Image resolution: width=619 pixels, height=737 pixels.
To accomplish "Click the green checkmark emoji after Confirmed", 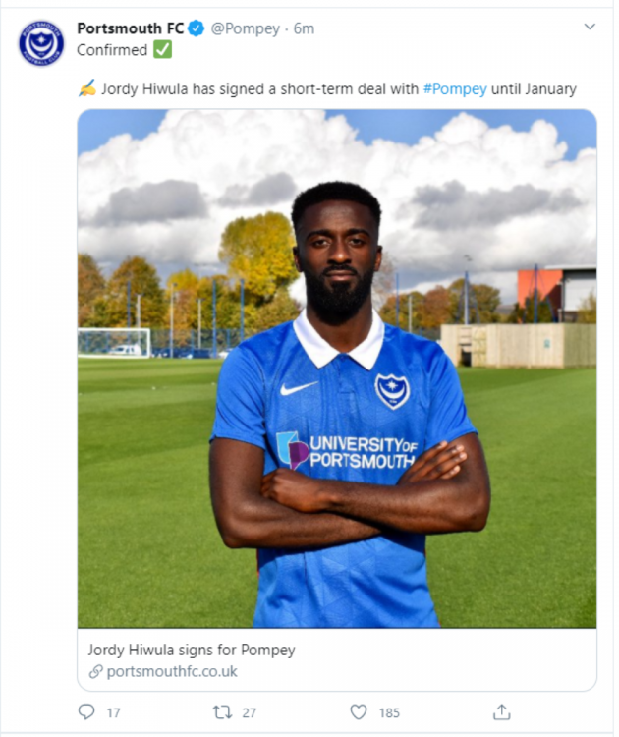I will (163, 49).
